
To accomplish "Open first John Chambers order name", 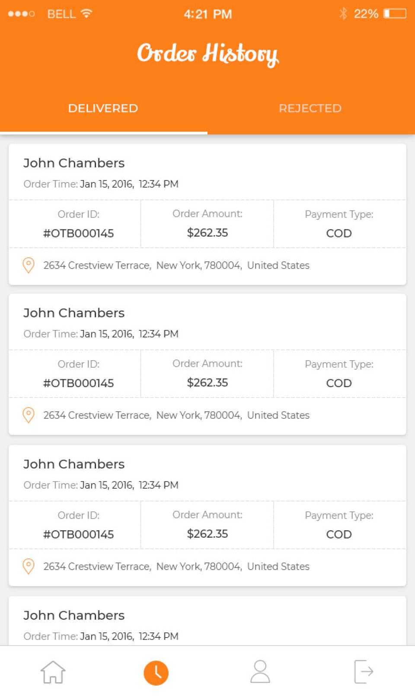I will point(74,163).
